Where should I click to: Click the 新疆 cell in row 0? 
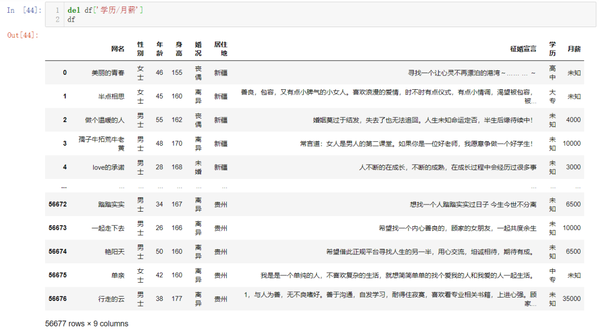tap(221, 73)
